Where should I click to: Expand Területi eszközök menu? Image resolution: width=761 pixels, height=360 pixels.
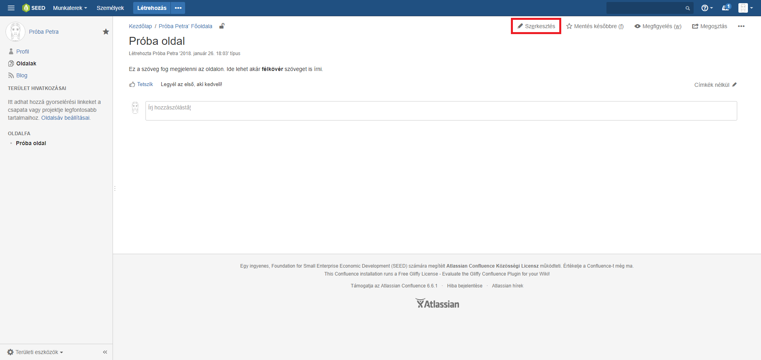point(35,352)
